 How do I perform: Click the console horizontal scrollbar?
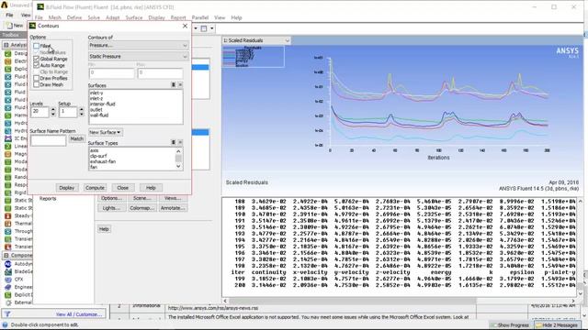(353, 301)
